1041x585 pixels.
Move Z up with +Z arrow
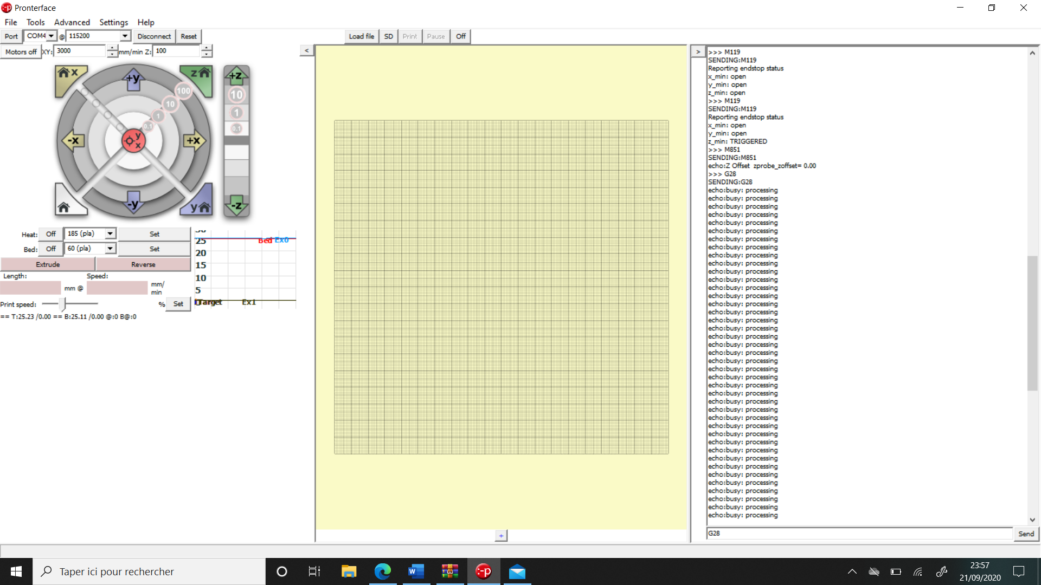point(236,75)
